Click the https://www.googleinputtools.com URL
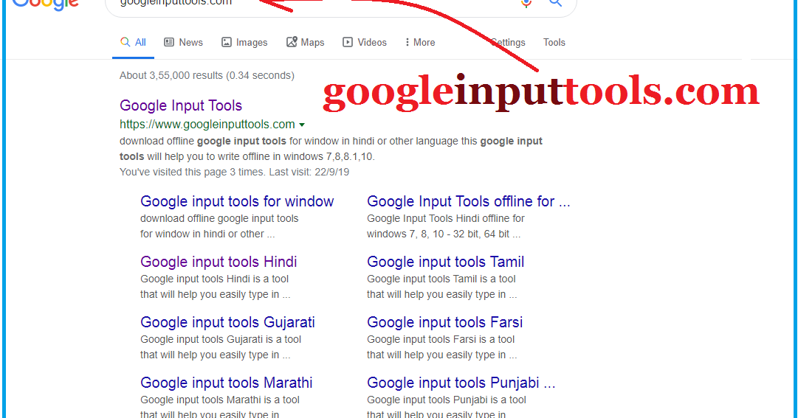 point(207,125)
